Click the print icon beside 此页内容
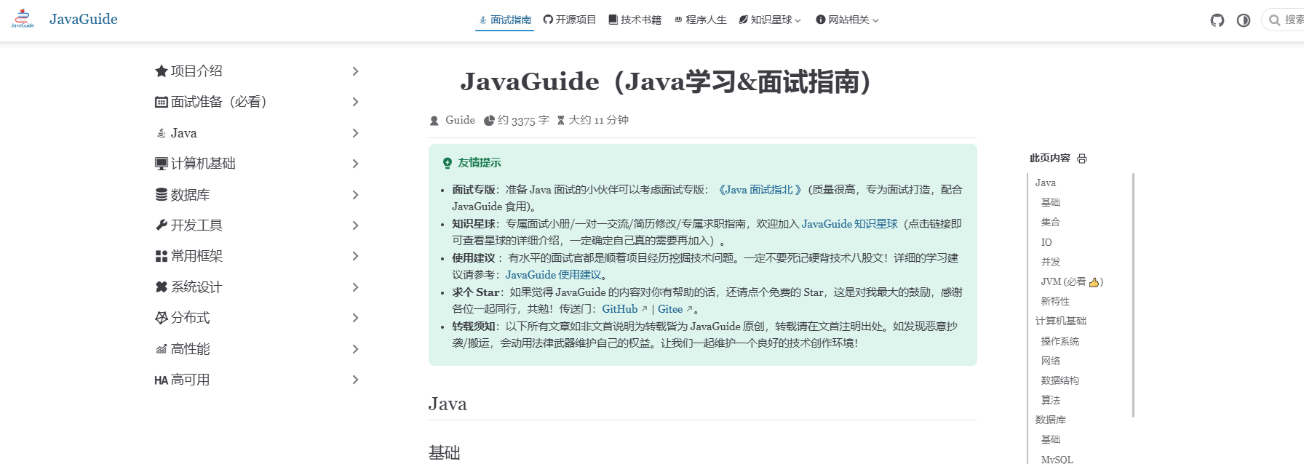Image resolution: width=1304 pixels, height=464 pixels. [x=1082, y=159]
